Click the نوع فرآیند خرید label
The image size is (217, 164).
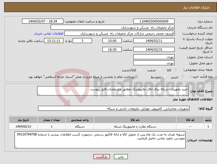[x=202, y=77]
